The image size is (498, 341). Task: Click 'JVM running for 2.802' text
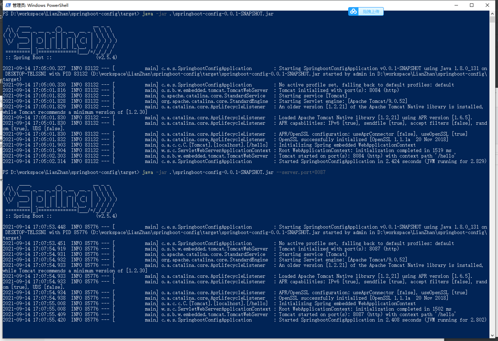[x=455, y=320]
